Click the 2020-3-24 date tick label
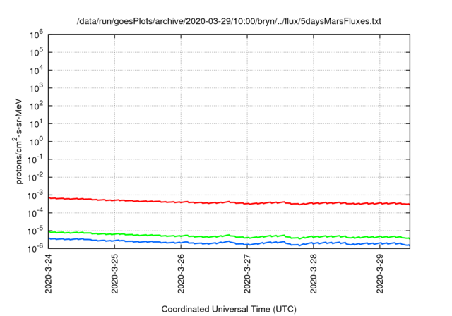Viewport: 452px width, 316px height. (49, 274)
